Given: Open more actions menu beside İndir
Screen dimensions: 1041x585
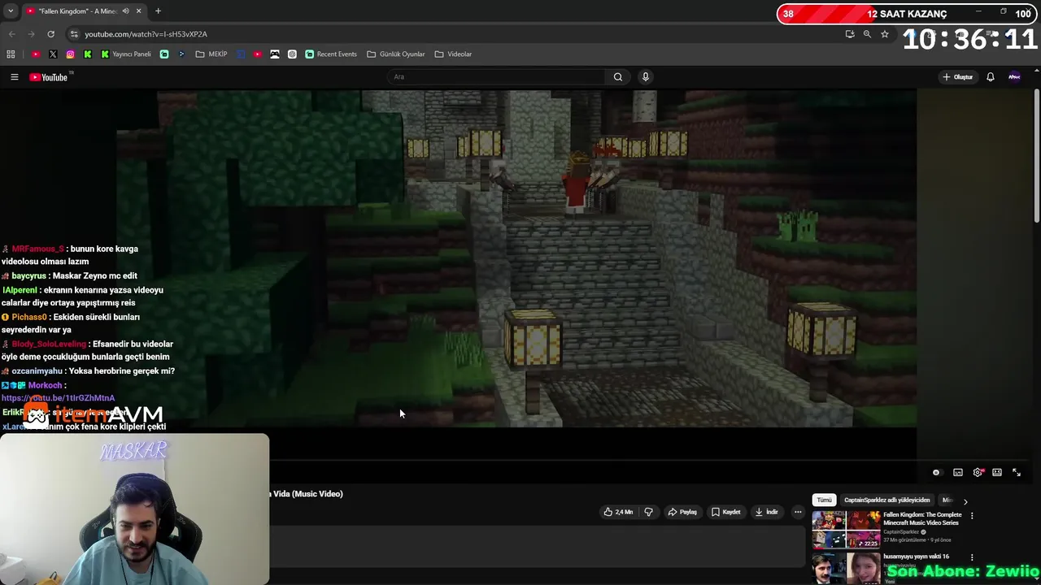Looking at the screenshot, I should click(x=798, y=512).
